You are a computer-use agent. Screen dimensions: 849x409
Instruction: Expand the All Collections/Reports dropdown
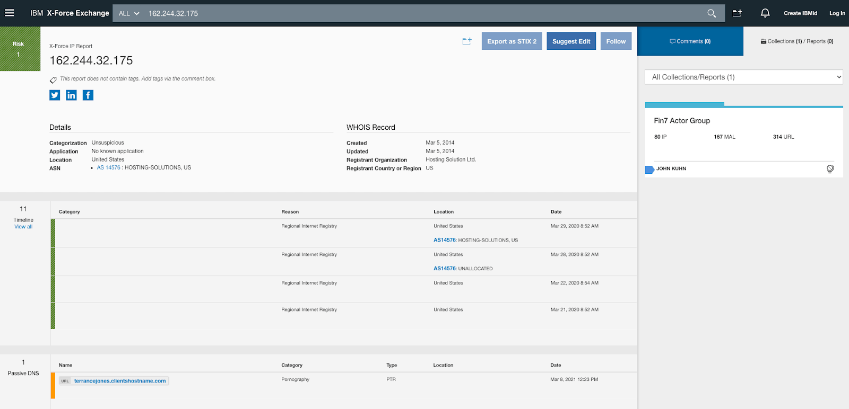click(x=744, y=77)
